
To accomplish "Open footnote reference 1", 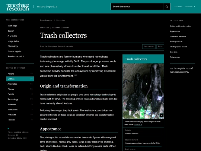I will (76, 75).
